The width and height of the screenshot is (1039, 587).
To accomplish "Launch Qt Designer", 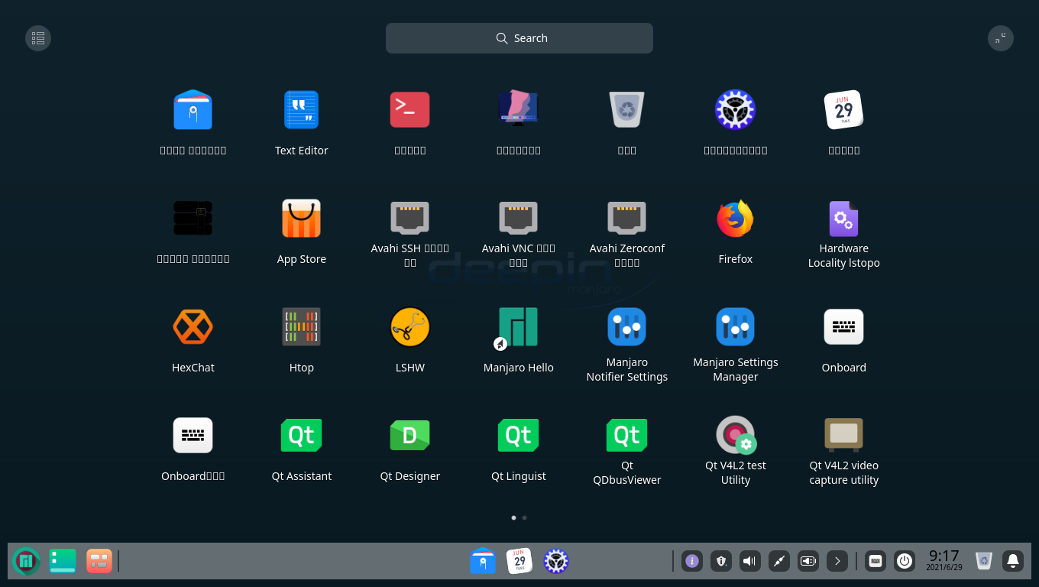I will click(409, 436).
